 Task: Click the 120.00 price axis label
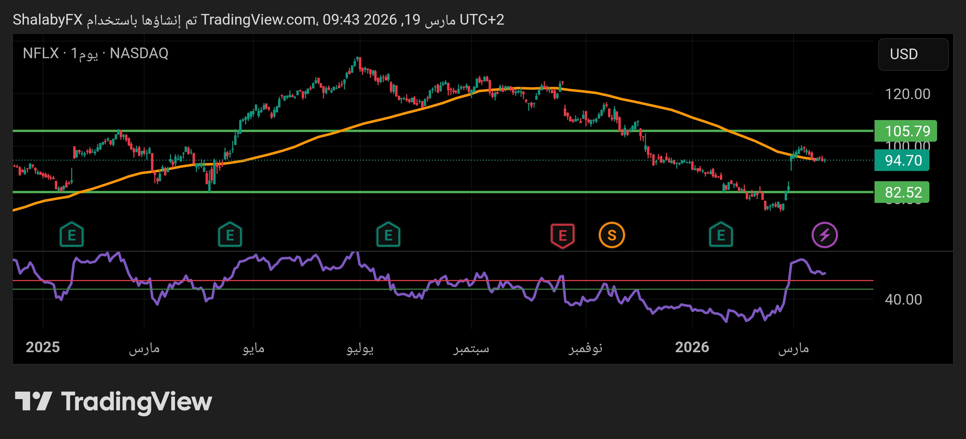click(907, 94)
